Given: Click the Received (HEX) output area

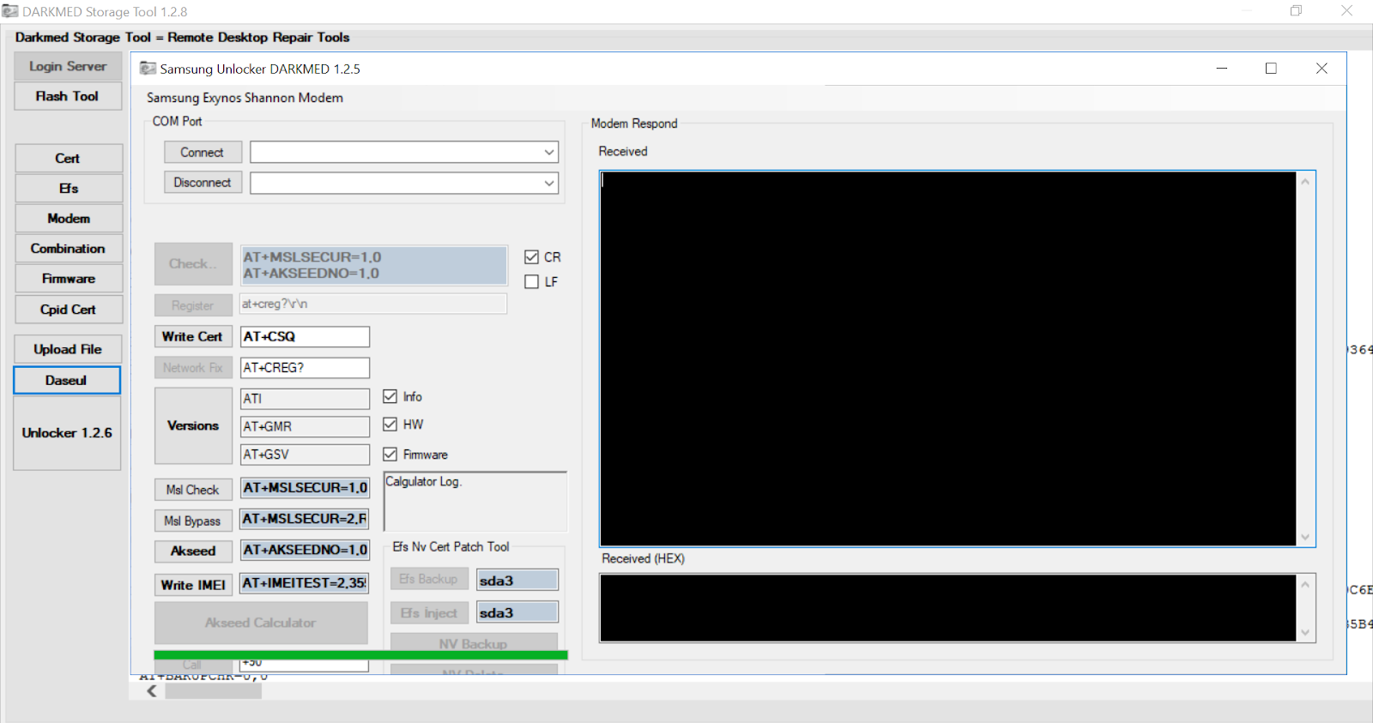Looking at the screenshot, I should tap(948, 608).
